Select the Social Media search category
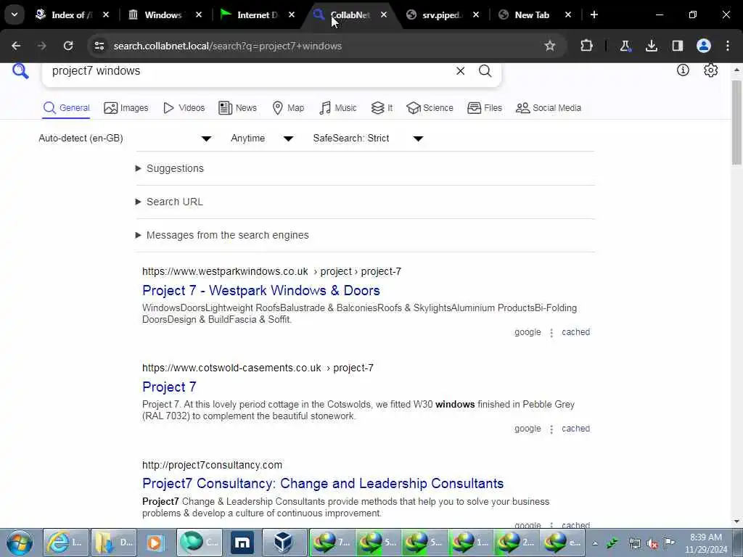 [549, 108]
